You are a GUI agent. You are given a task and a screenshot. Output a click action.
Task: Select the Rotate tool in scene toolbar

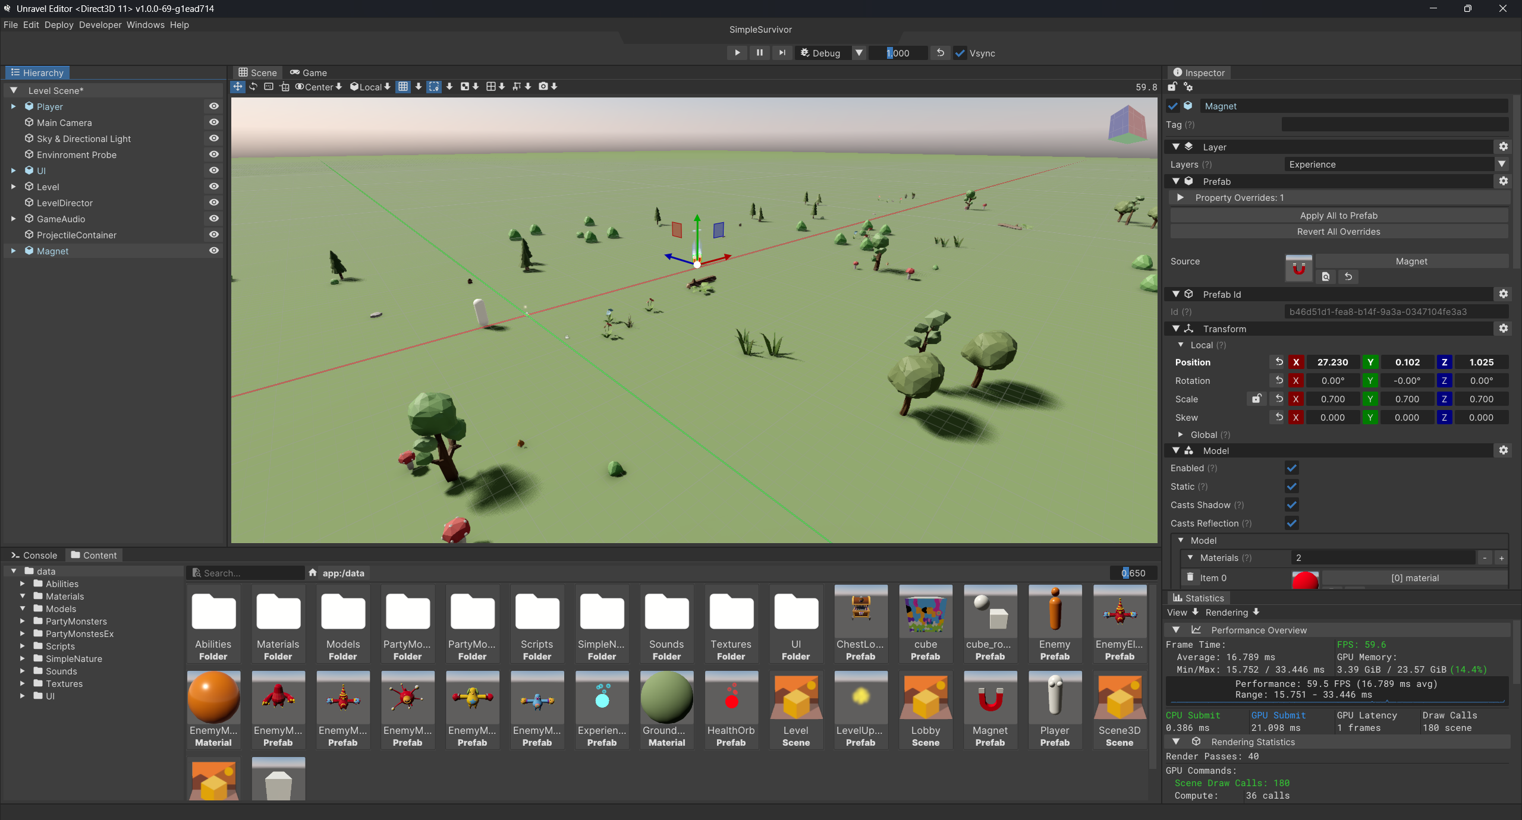(x=253, y=86)
